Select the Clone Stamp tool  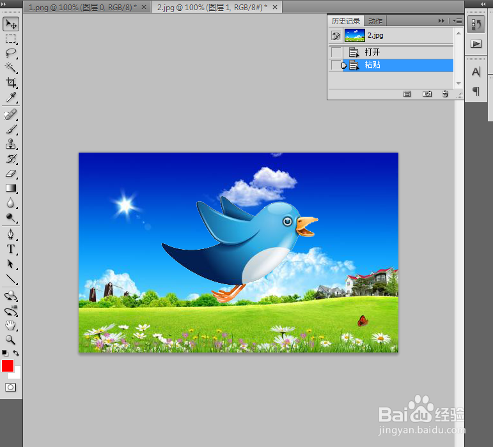(11, 144)
